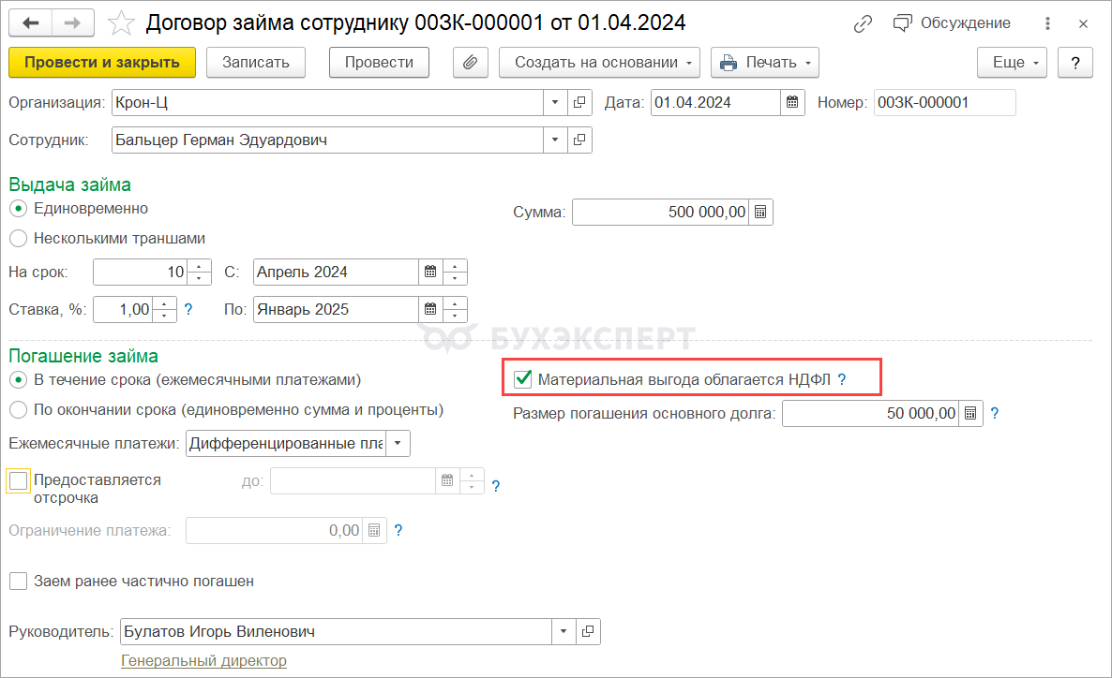Click the Записать button
The width and height of the screenshot is (1112, 678).
[256, 63]
